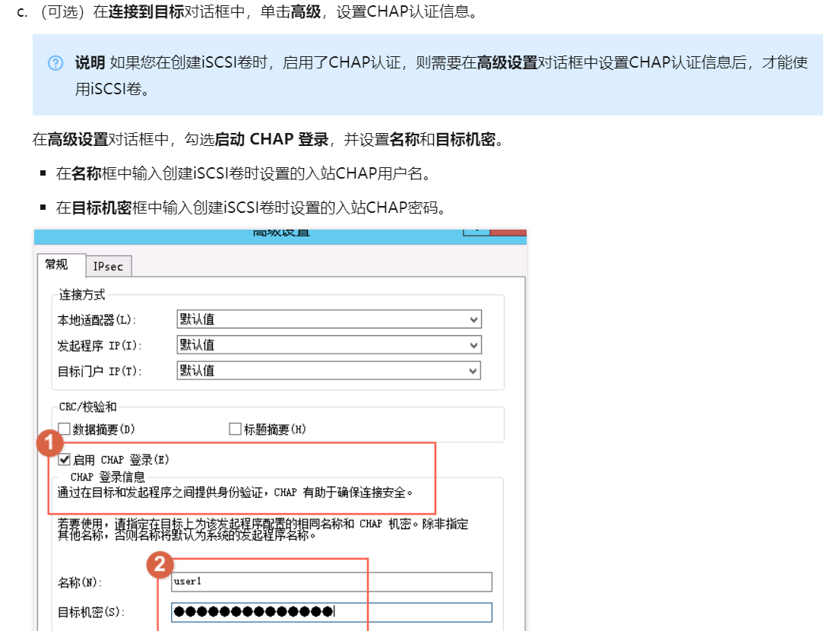The width and height of the screenshot is (839, 631).
Task: Click the CHAP security description sentence
Action: [x=236, y=493]
